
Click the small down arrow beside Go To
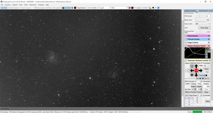(203, 78)
